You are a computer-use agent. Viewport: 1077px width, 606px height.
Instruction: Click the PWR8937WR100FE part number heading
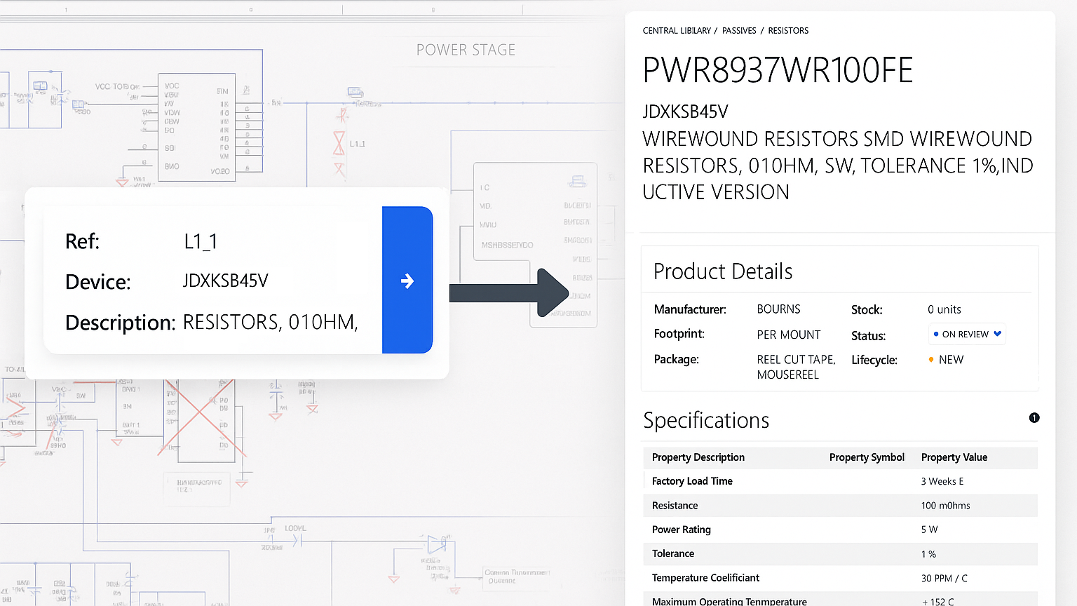tap(778, 70)
